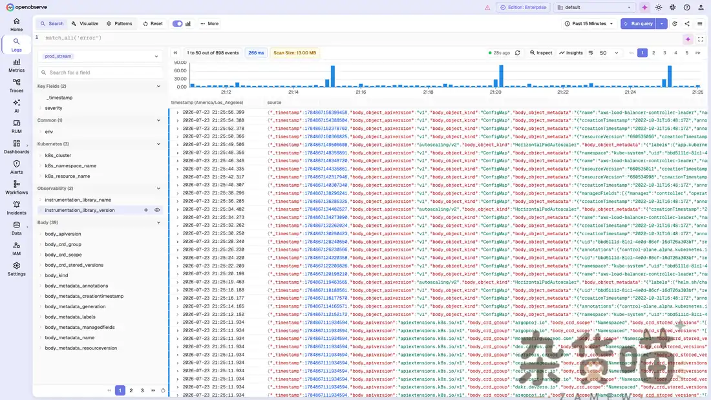
Task: Open the Run query split-button arrow
Action: click(662, 23)
